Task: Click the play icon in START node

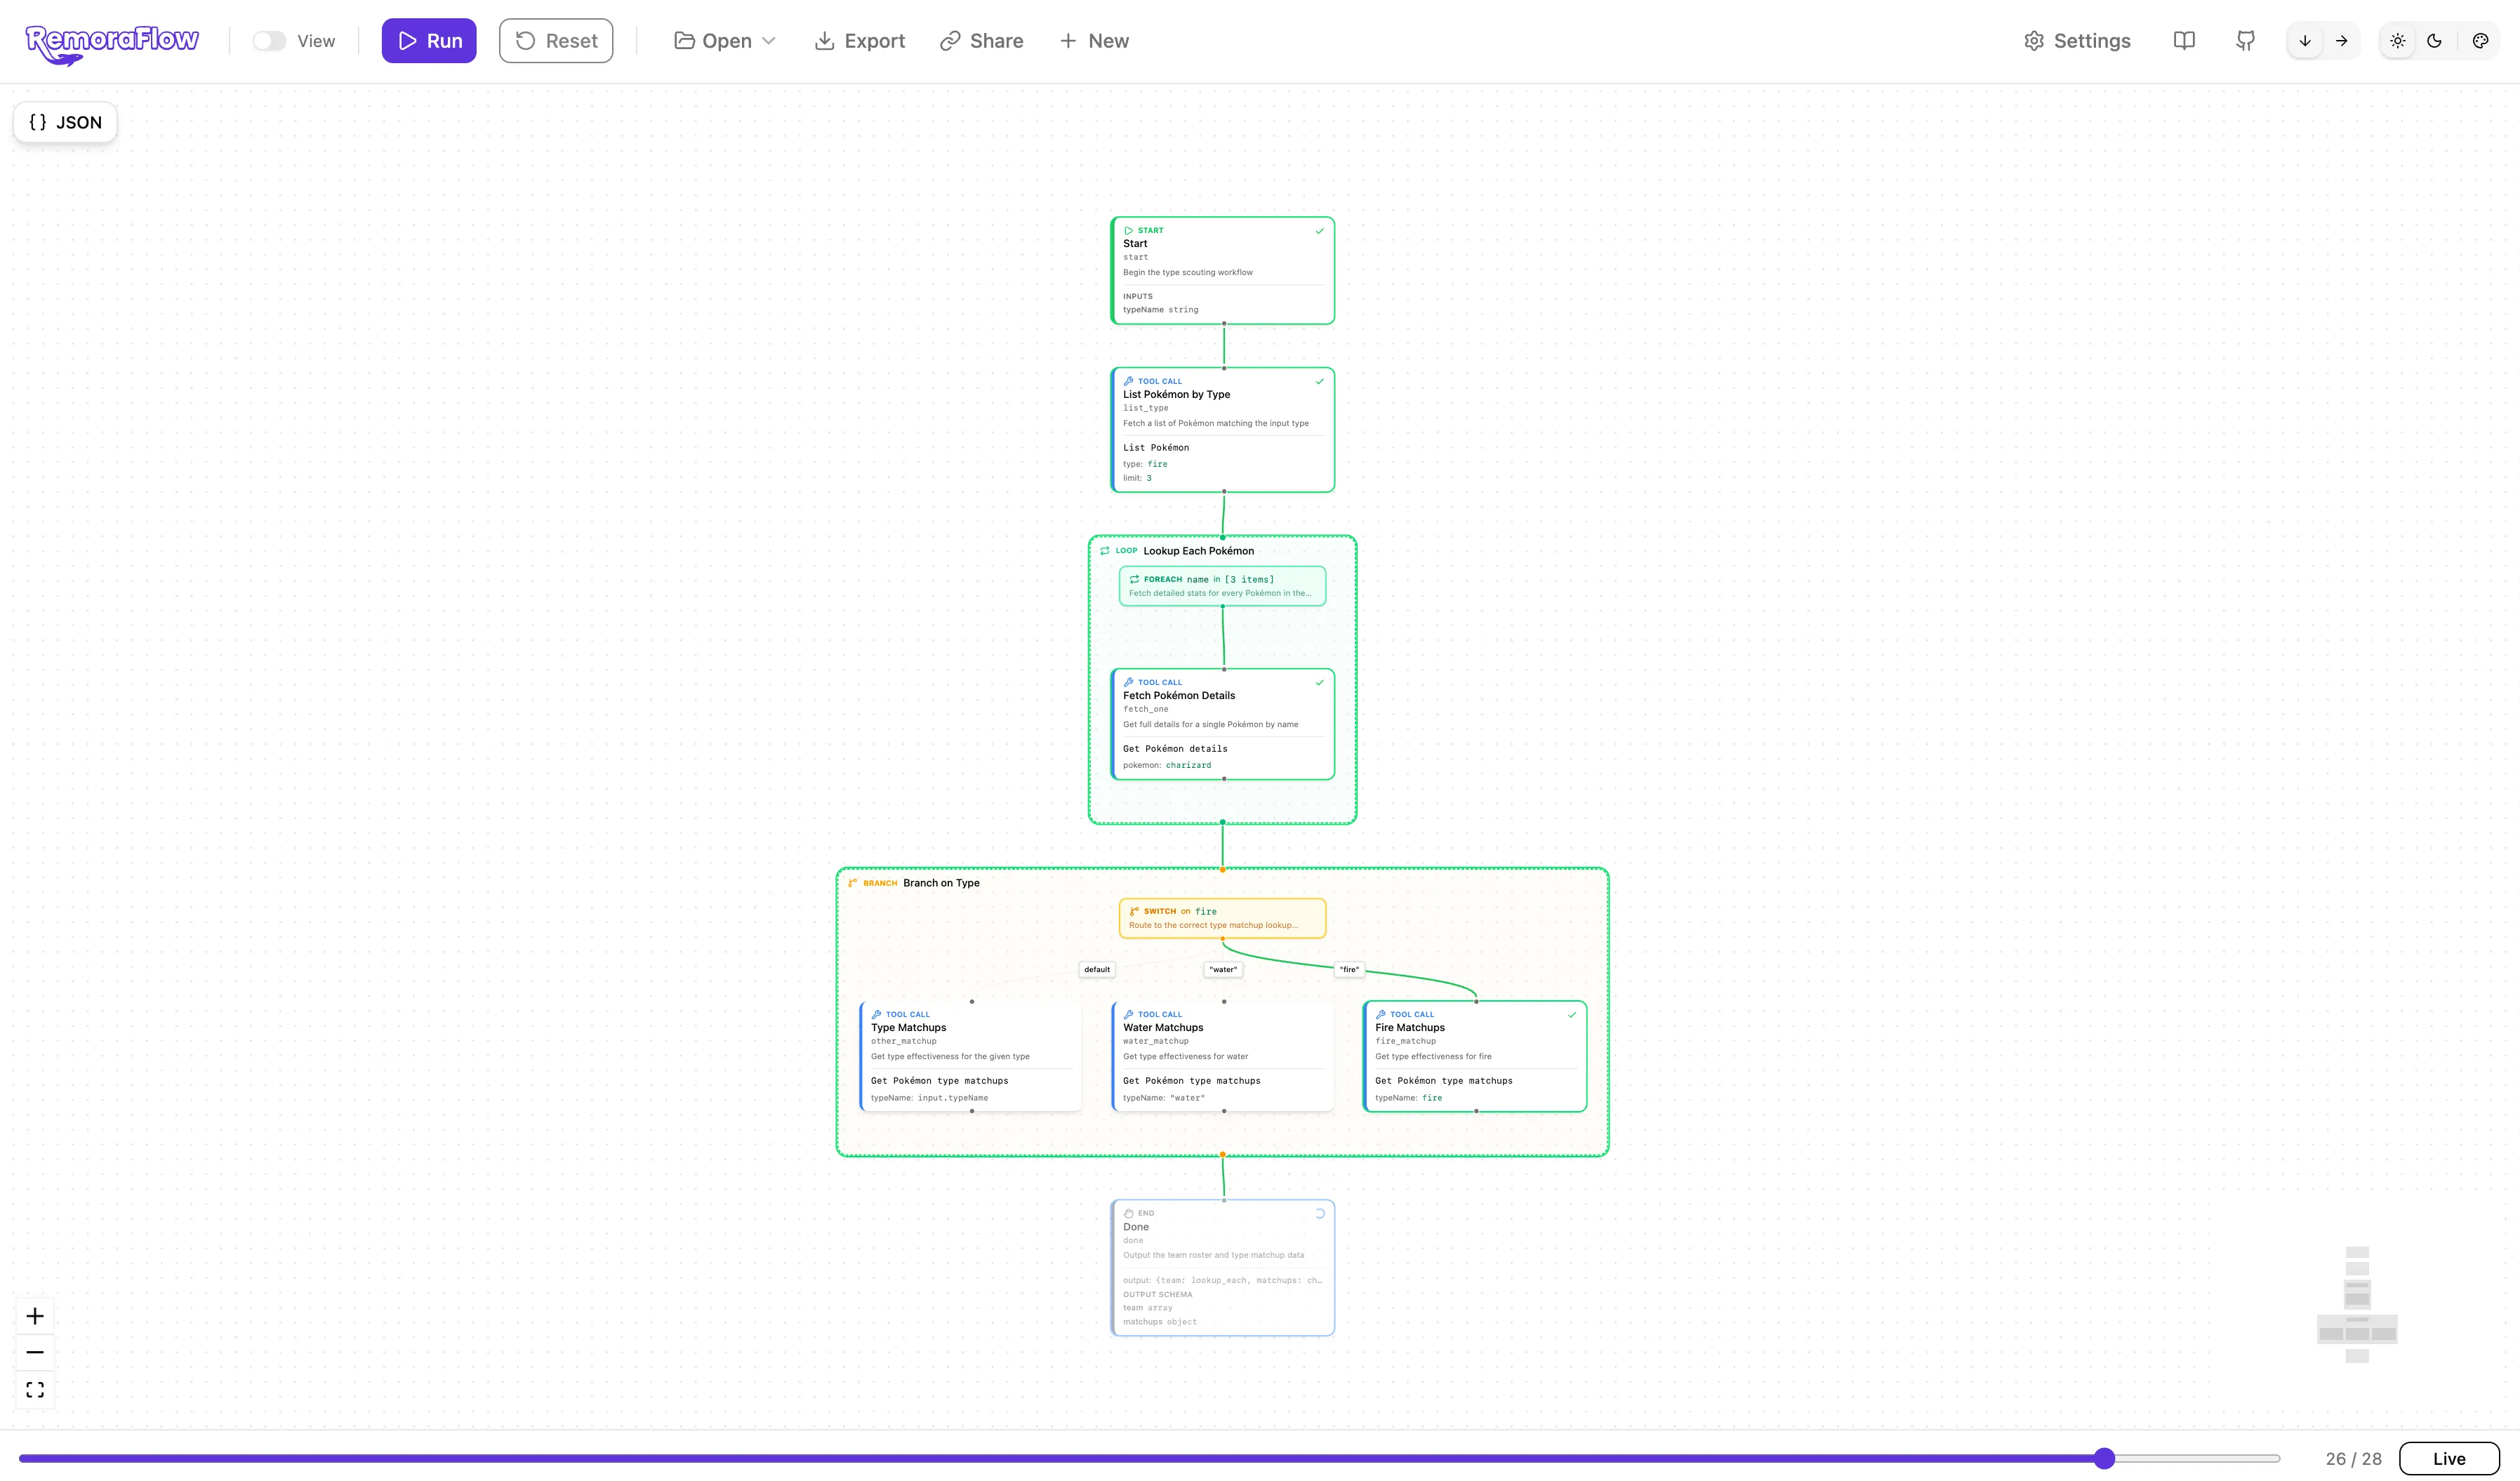Action: pyautogui.click(x=1128, y=230)
